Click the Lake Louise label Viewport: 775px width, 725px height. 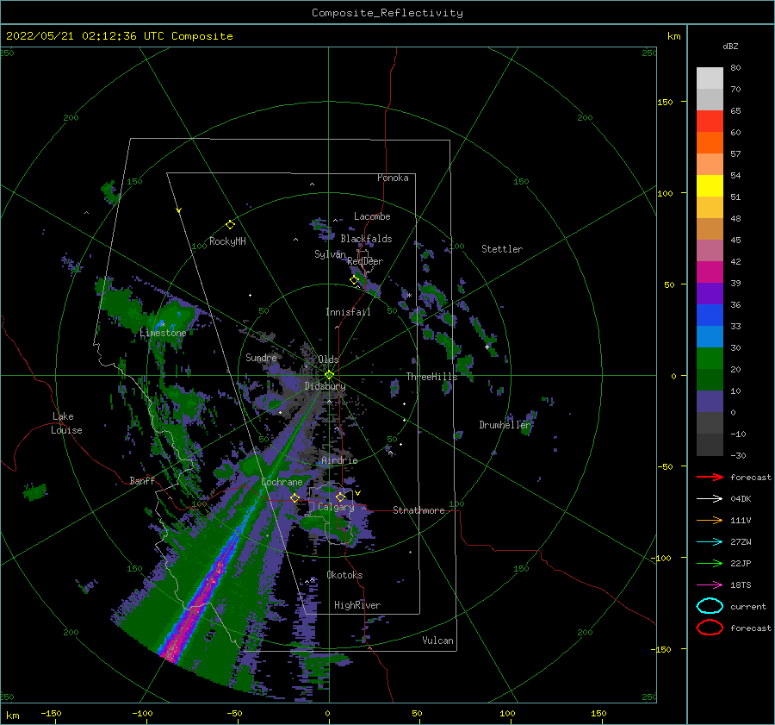coord(66,423)
